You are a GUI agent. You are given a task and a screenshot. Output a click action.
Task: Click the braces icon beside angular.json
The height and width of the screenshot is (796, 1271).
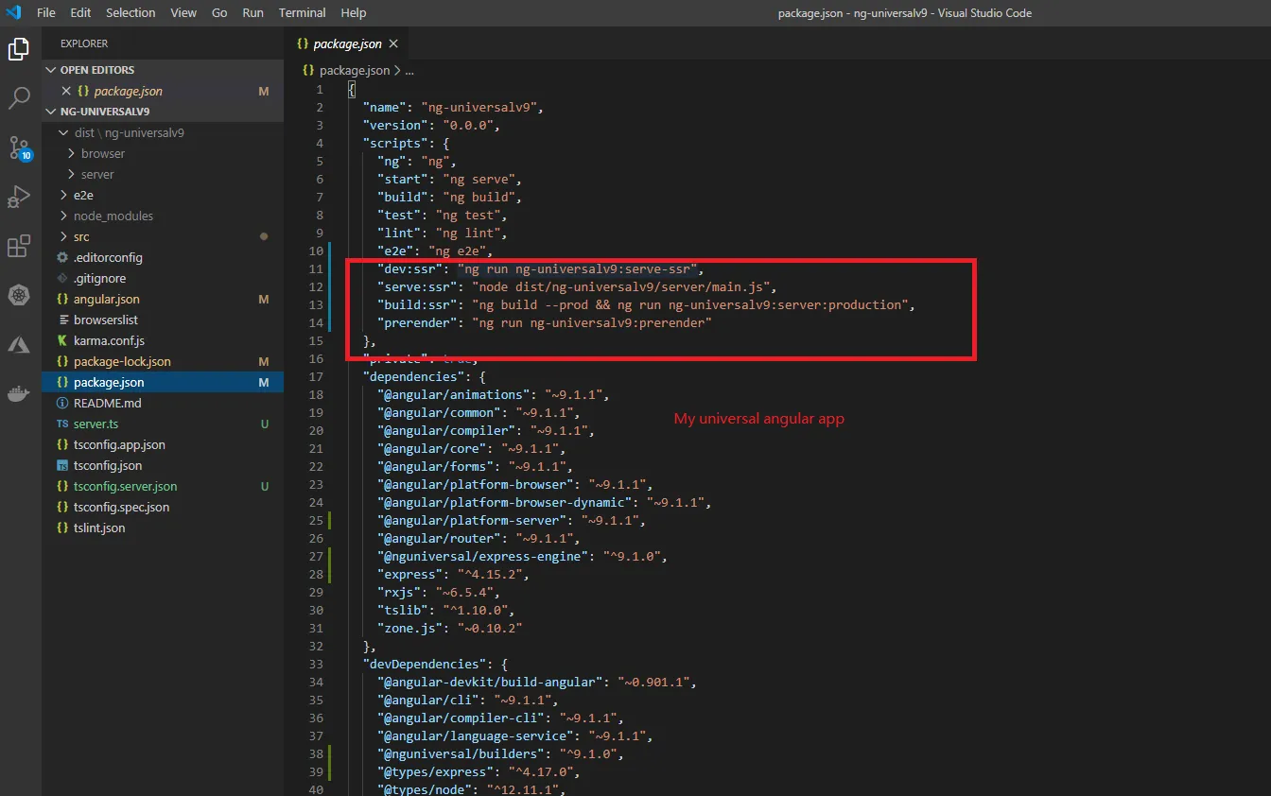(62, 300)
